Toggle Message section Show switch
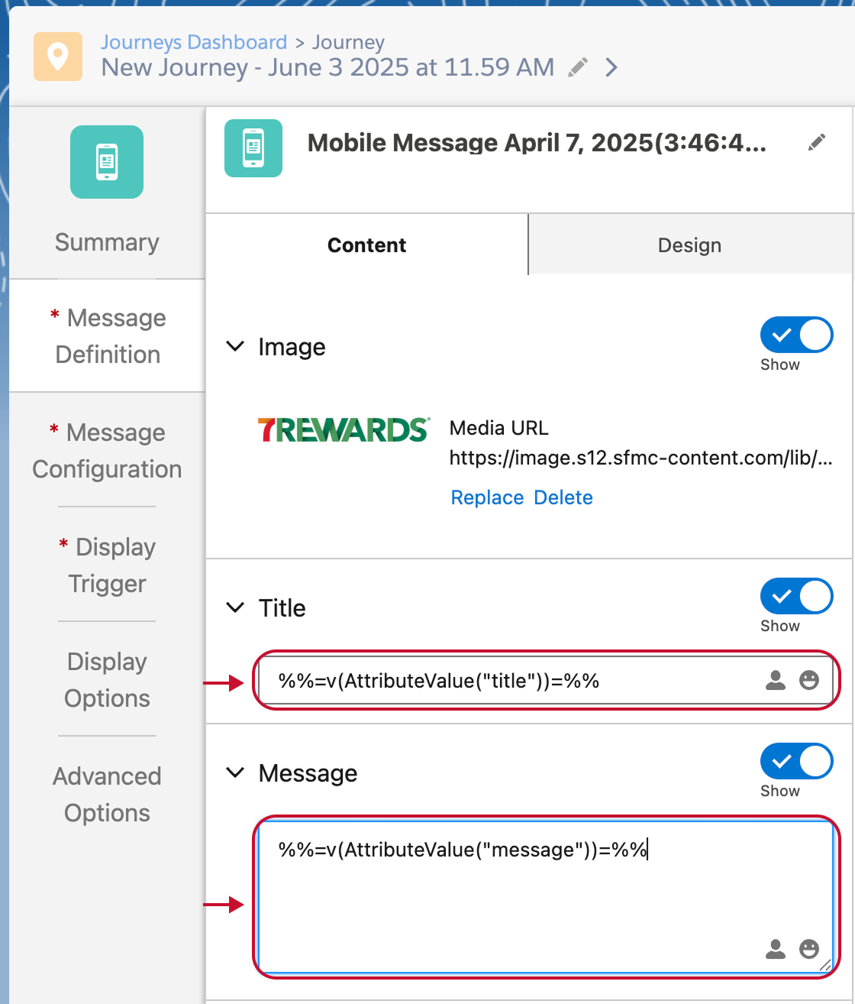 click(796, 761)
